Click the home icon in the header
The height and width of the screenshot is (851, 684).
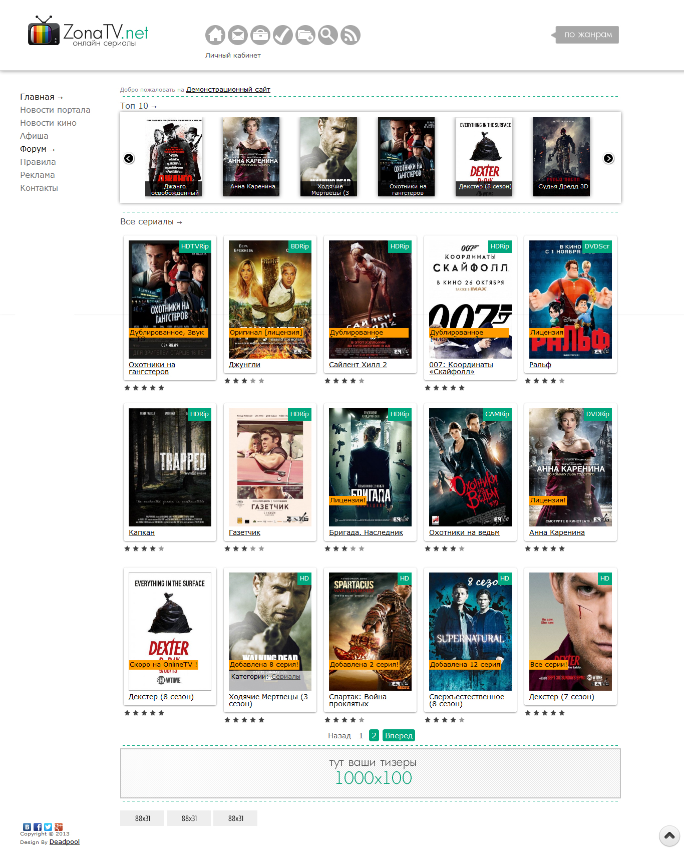[x=215, y=35]
